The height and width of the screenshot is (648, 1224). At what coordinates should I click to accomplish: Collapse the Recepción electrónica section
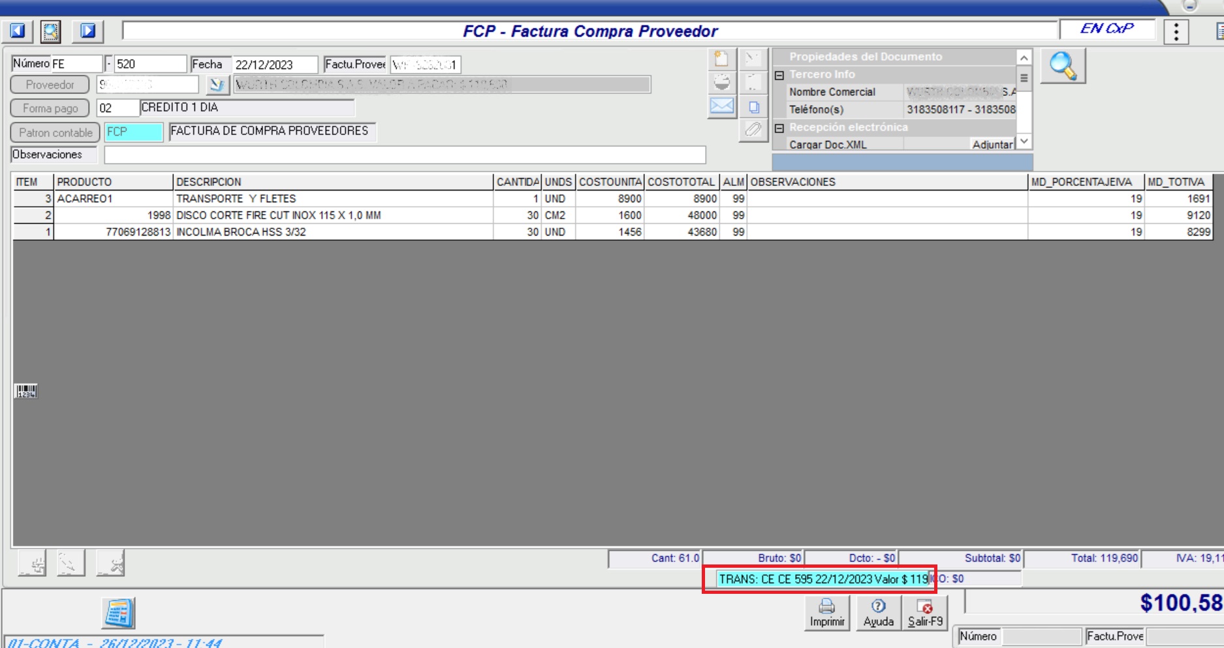[x=779, y=128]
